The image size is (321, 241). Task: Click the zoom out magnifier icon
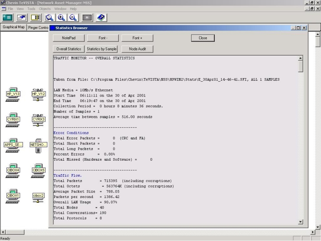pyautogui.click(x=73, y=18)
